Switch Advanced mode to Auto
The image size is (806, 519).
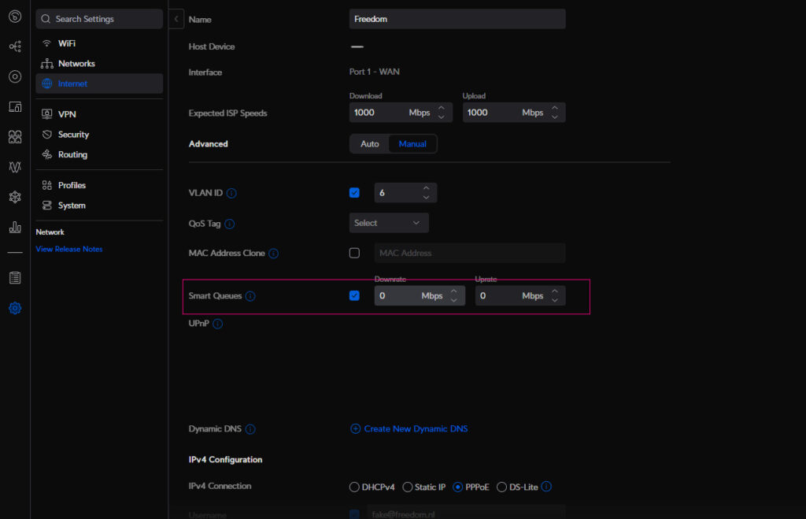(x=370, y=144)
